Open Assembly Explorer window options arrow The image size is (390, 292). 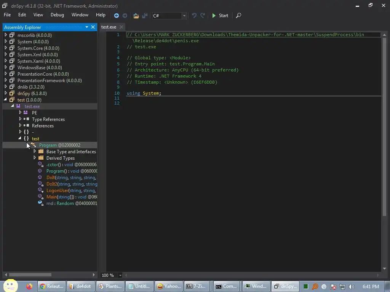click(x=87, y=27)
